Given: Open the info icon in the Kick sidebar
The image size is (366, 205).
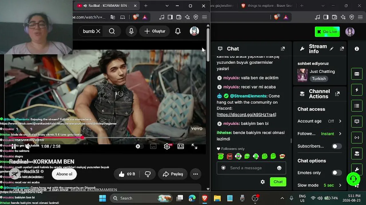Looking at the screenshot, I should point(357,49).
